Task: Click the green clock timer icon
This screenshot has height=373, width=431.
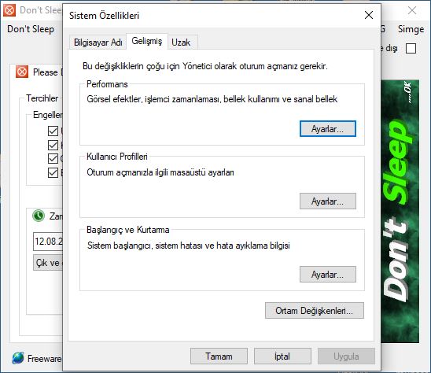Action: click(x=39, y=216)
